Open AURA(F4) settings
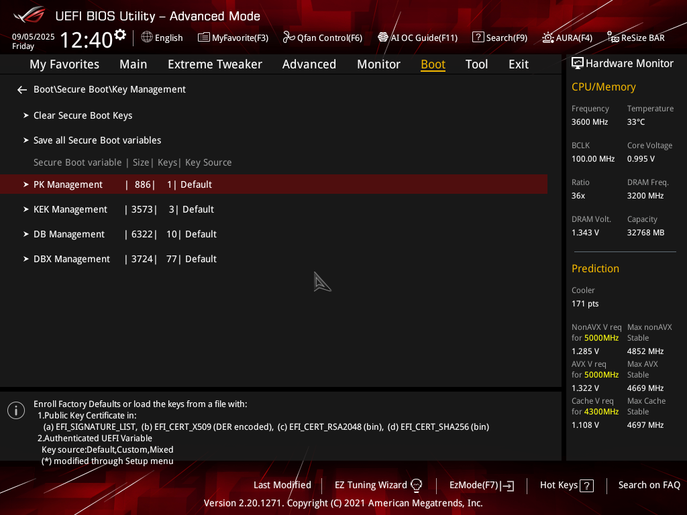 (x=574, y=38)
